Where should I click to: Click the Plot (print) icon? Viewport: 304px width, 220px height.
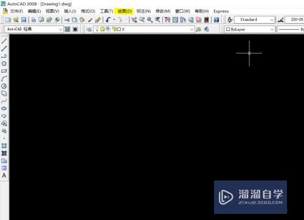pyautogui.click(x=33, y=19)
